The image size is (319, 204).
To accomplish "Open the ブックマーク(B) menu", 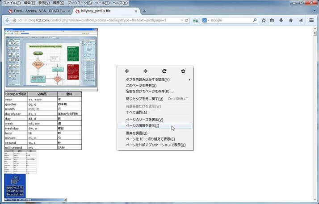I will point(80,3).
